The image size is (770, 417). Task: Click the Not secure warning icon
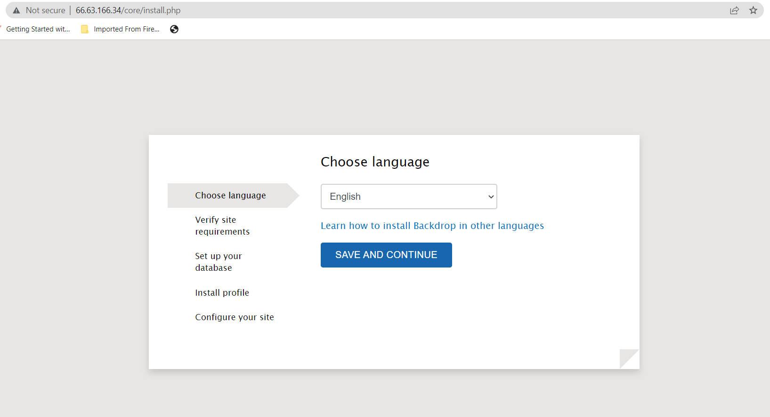pyautogui.click(x=16, y=10)
